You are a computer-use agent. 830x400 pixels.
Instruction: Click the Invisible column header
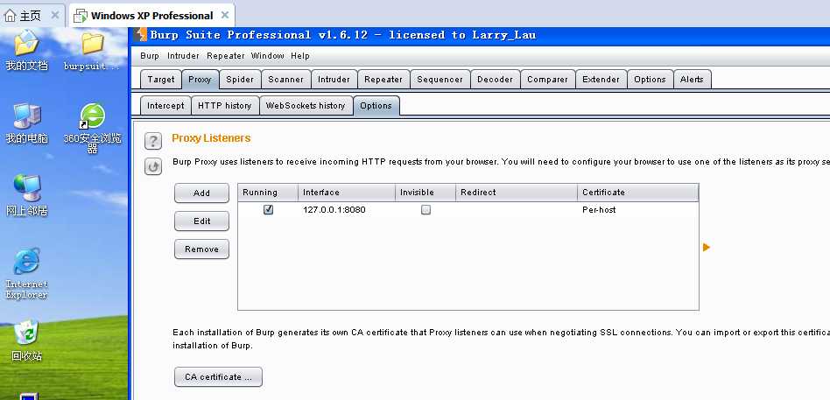pyautogui.click(x=426, y=193)
